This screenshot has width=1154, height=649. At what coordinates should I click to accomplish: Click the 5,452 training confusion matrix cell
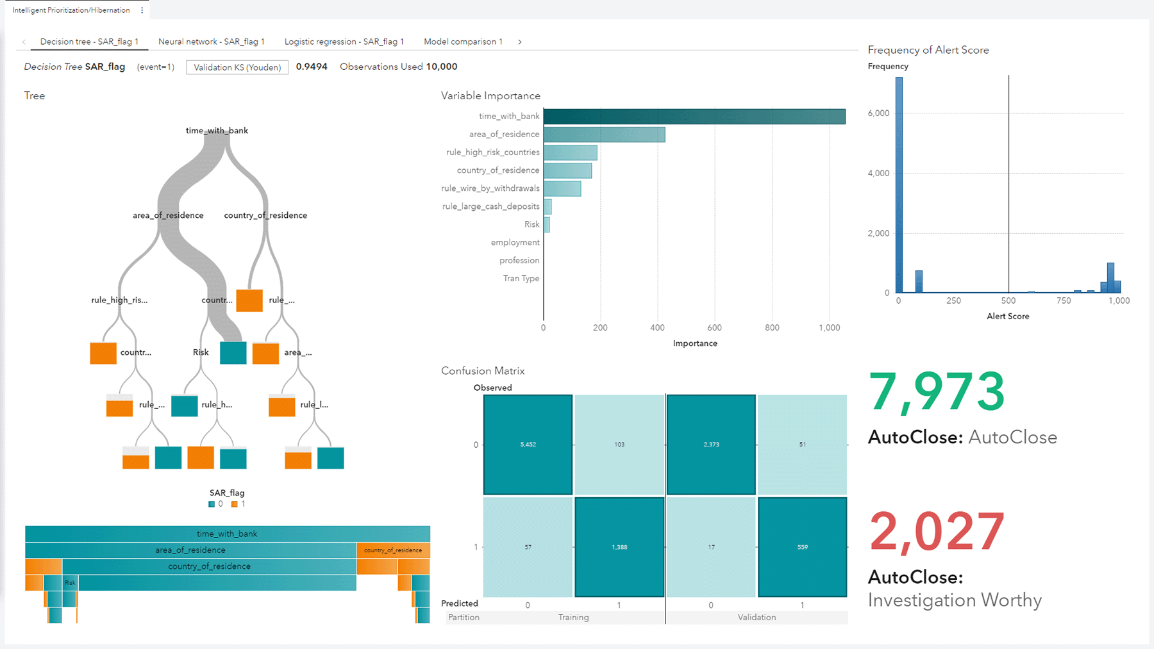[x=528, y=445]
